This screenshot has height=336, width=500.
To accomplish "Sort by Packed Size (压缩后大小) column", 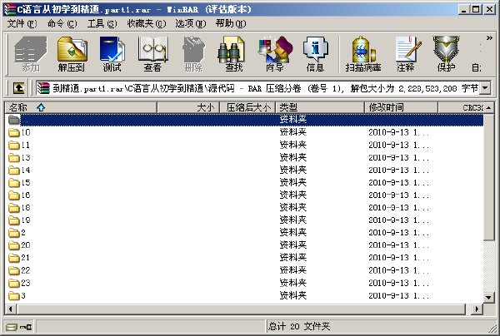I will [x=247, y=107].
